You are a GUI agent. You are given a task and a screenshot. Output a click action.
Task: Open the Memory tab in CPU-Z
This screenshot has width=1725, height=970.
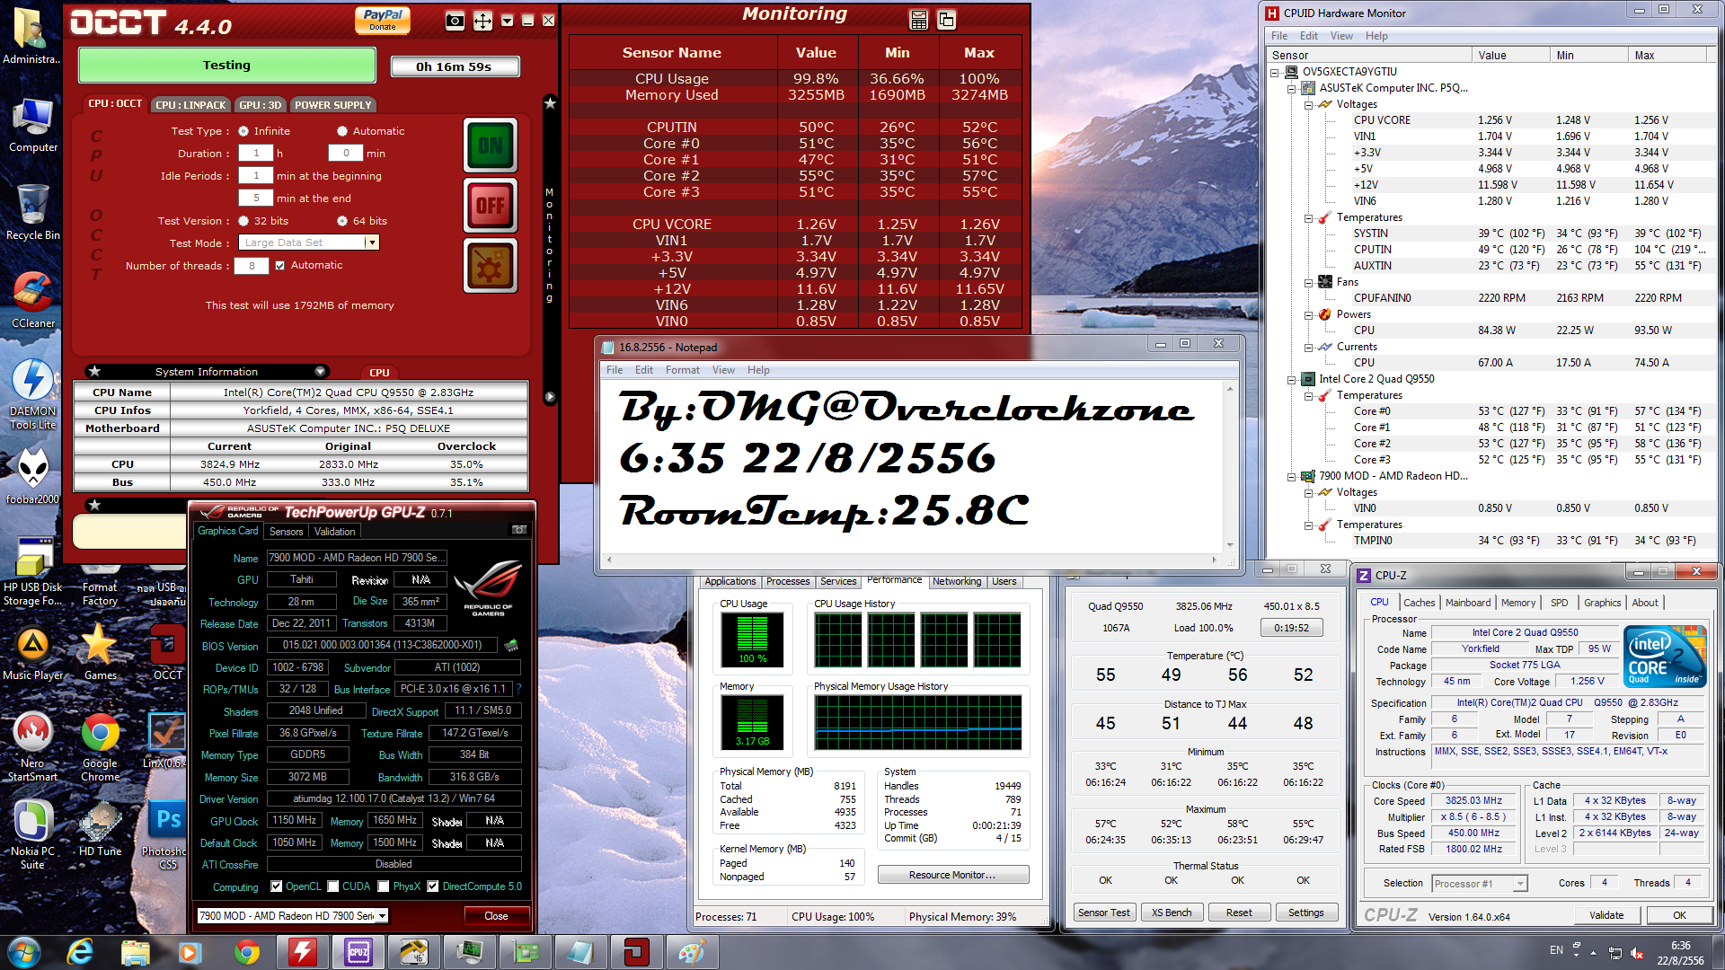click(1517, 603)
